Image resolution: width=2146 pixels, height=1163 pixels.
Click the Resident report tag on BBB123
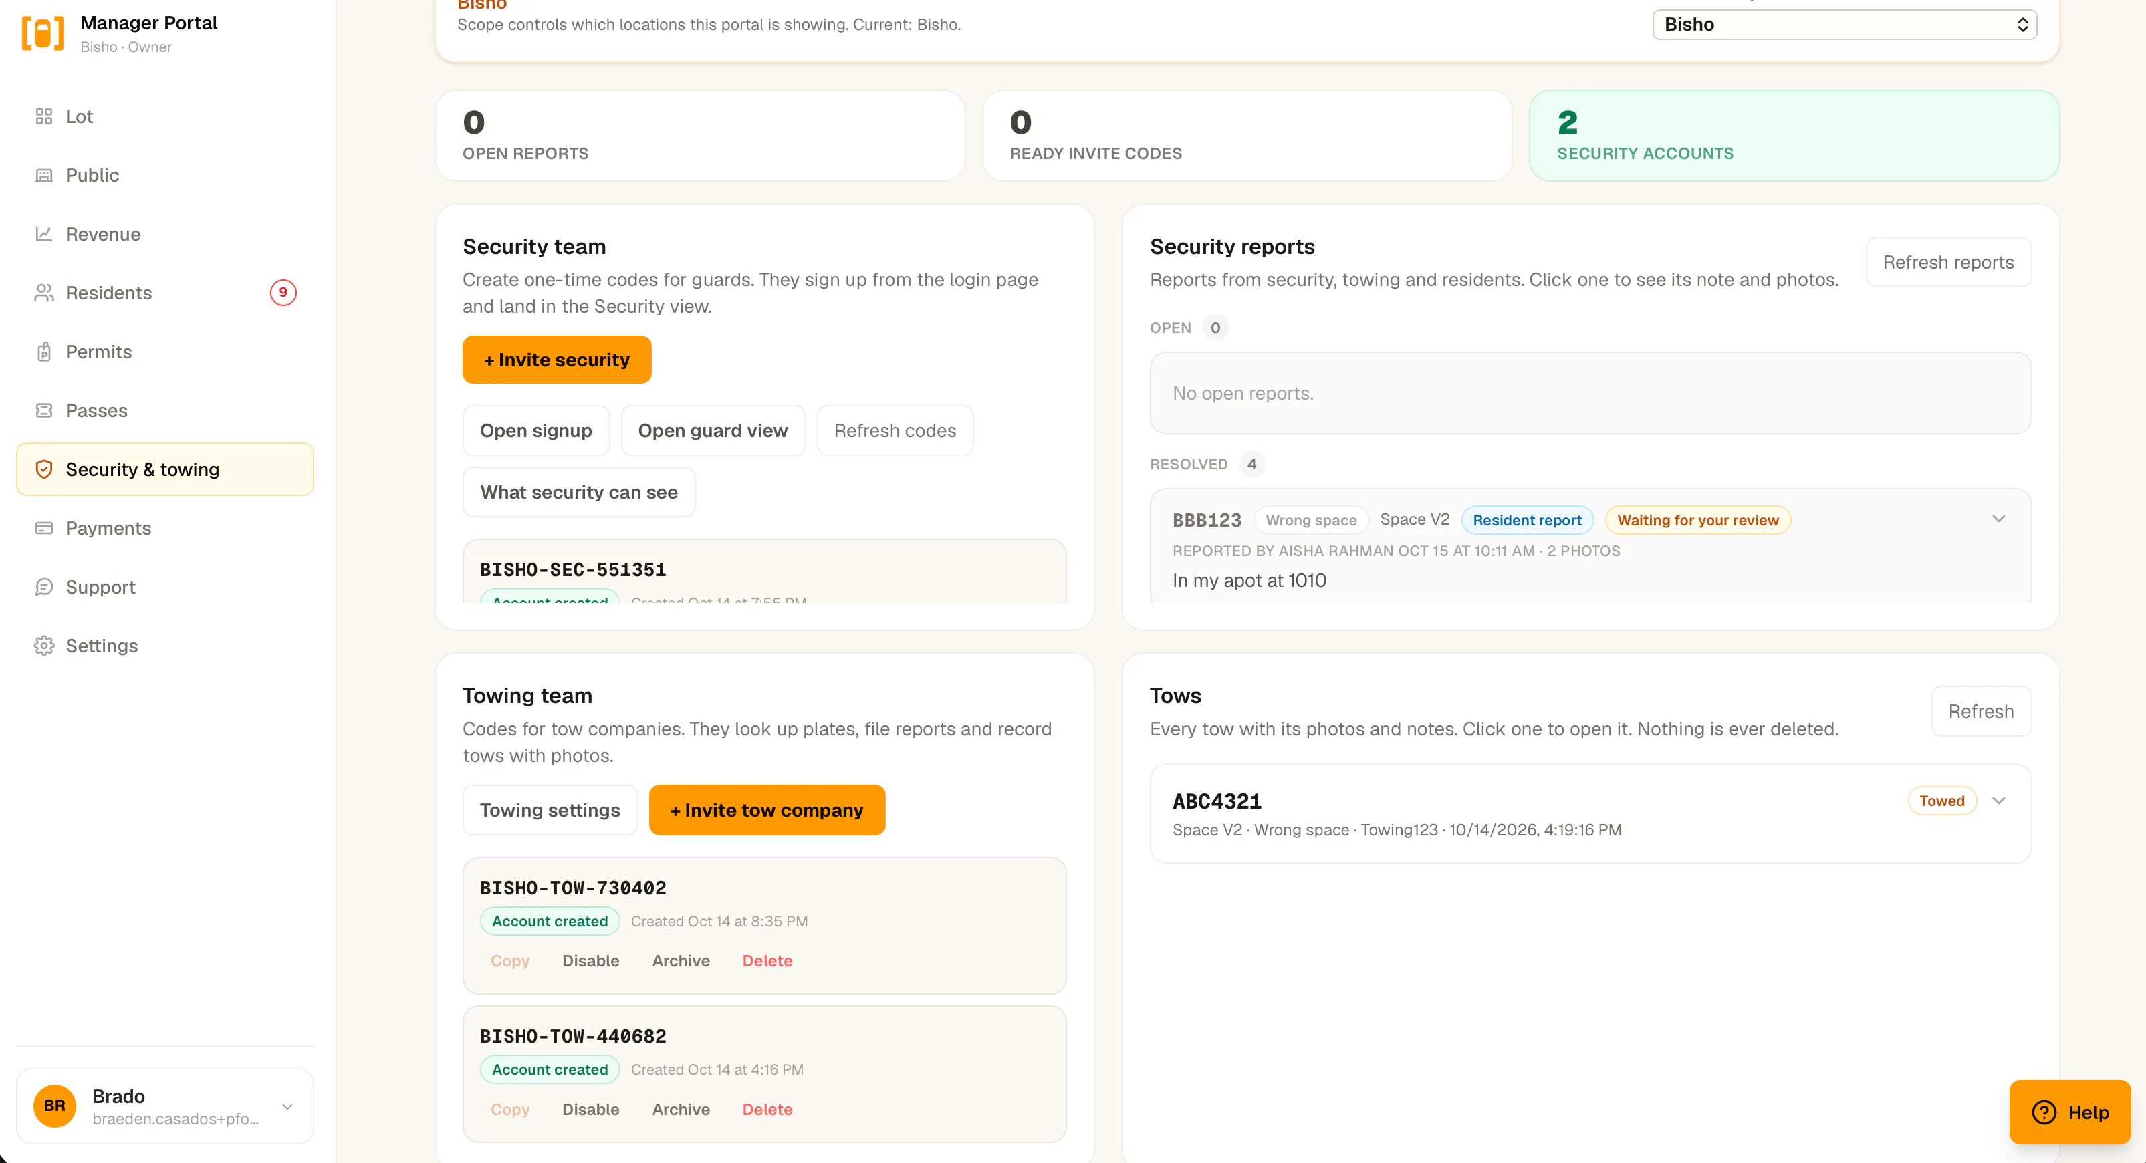point(1527,520)
